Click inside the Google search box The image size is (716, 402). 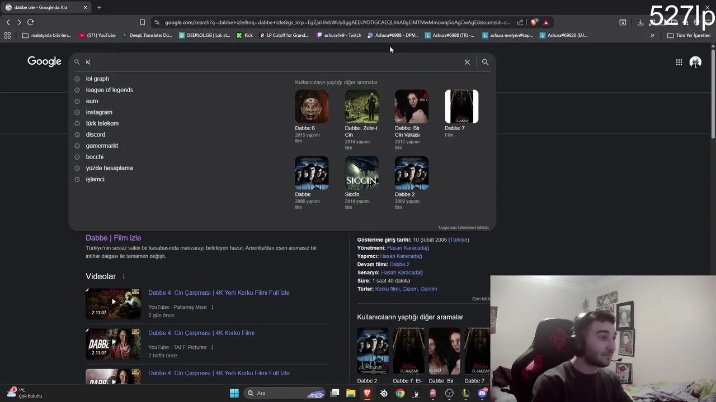coord(274,62)
